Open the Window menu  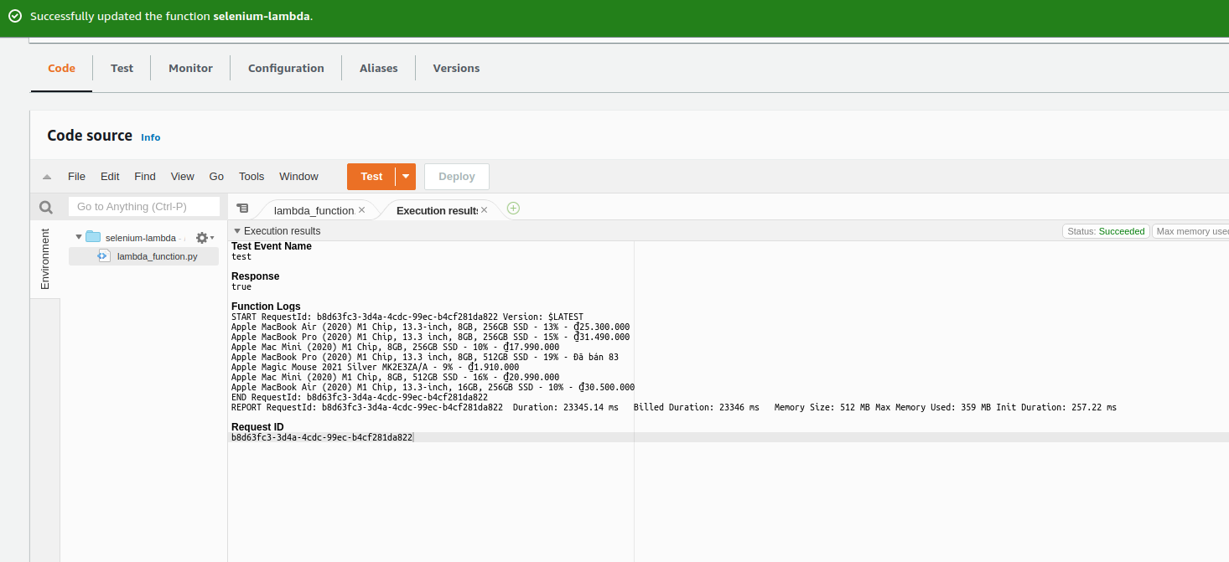[x=298, y=177]
